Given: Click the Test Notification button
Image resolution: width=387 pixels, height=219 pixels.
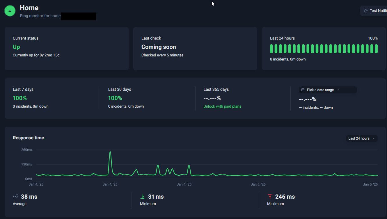Looking at the screenshot, I should point(374,11).
